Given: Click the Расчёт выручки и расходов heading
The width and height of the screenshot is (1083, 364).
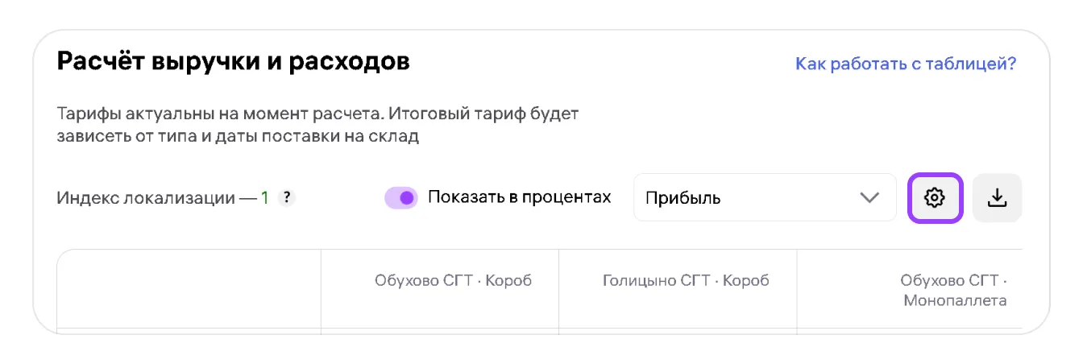Looking at the screenshot, I should click(234, 61).
